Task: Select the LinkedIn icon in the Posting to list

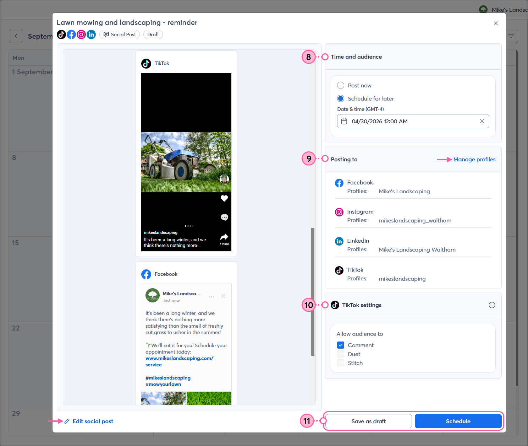Action: (x=339, y=241)
